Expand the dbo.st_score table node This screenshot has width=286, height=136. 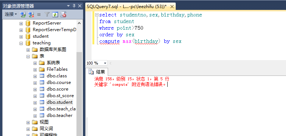[35, 96]
